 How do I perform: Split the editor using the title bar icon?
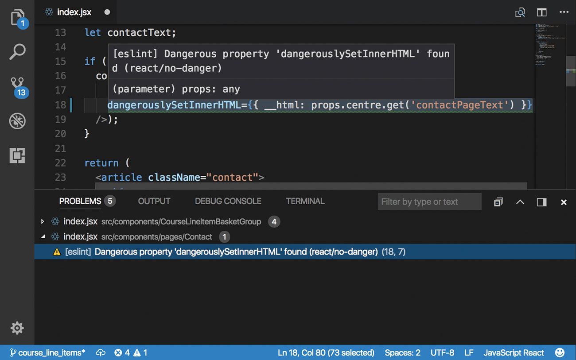pyautogui.click(x=541, y=12)
